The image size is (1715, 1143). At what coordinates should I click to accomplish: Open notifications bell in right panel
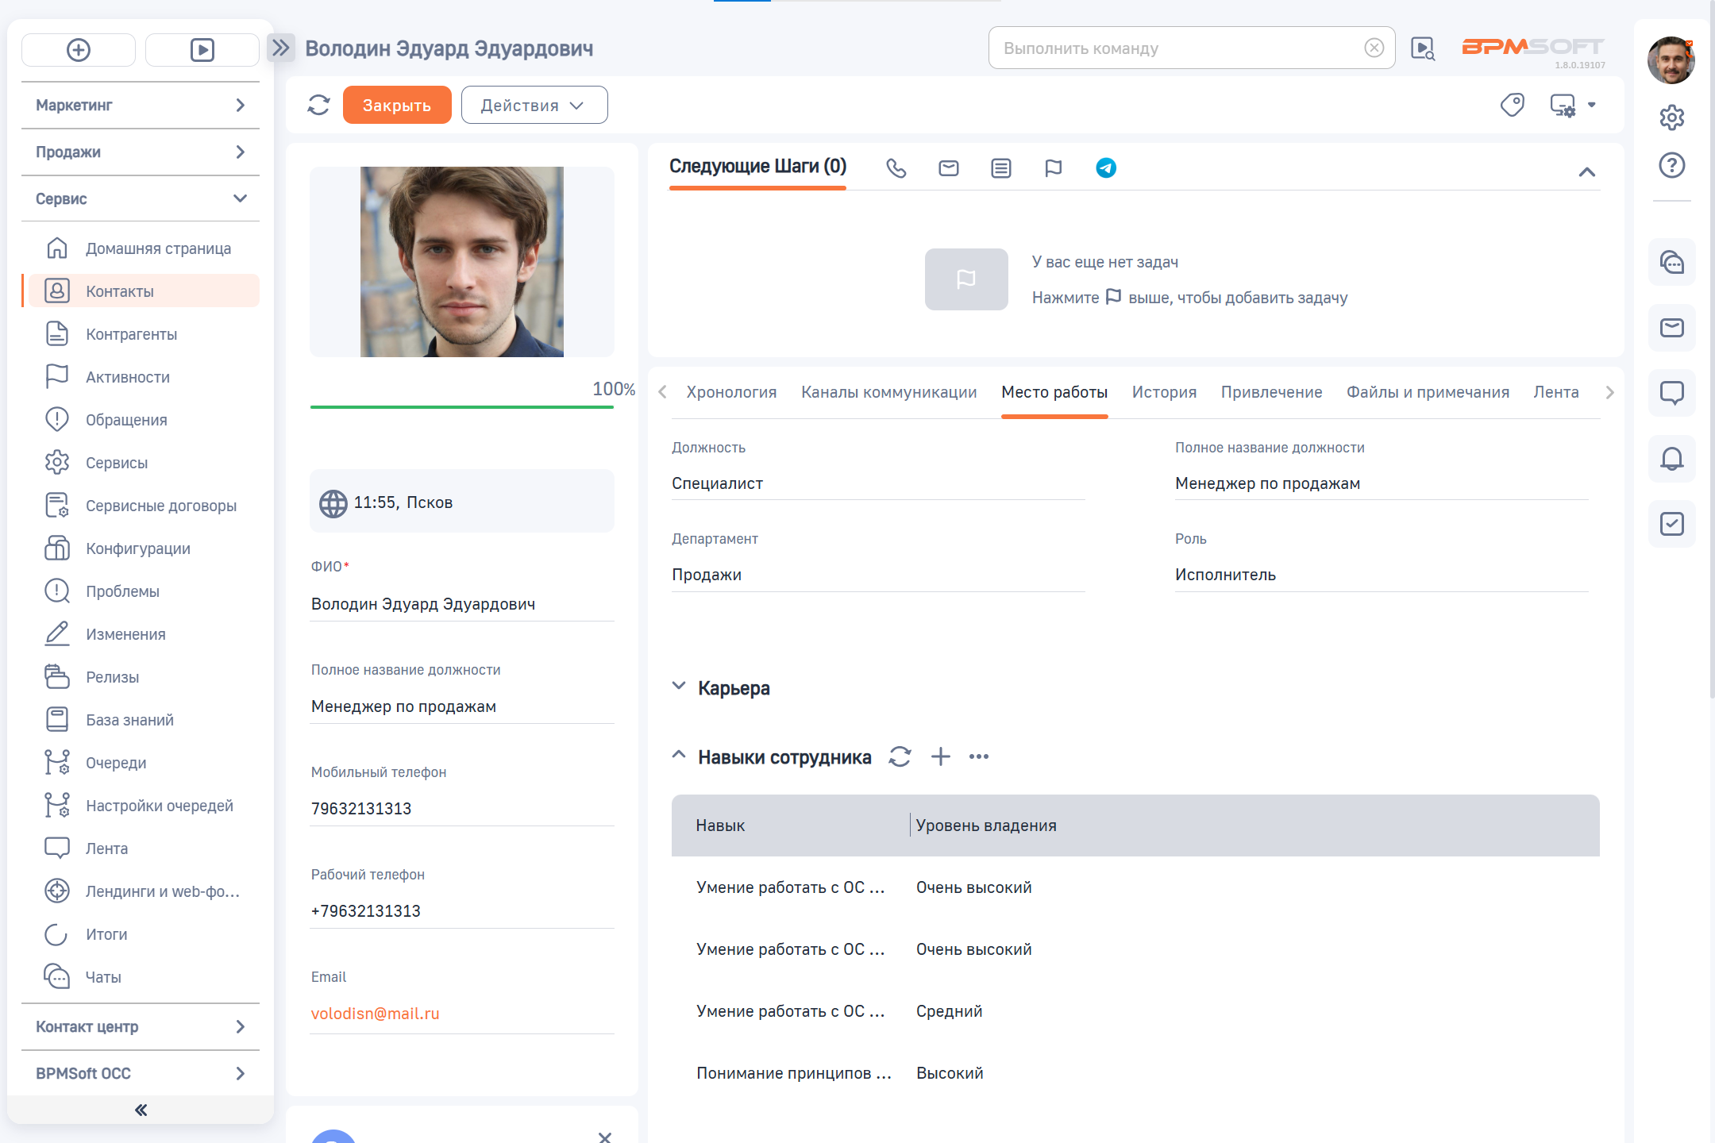click(x=1671, y=459)
